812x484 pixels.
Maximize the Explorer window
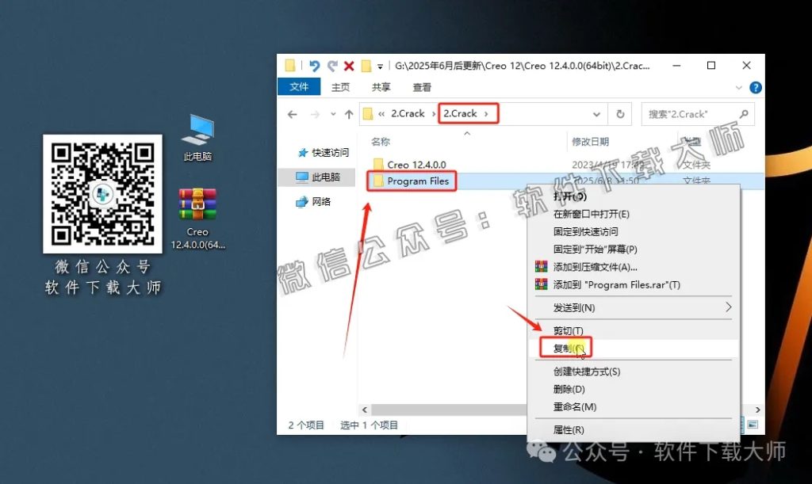pyautogui.click(x=711, y=66)
